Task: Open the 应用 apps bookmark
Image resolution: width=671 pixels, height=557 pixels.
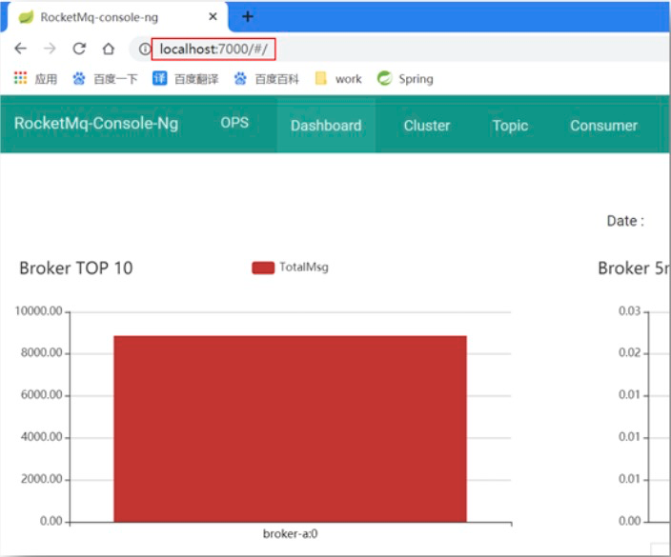Action: [36, 79]
